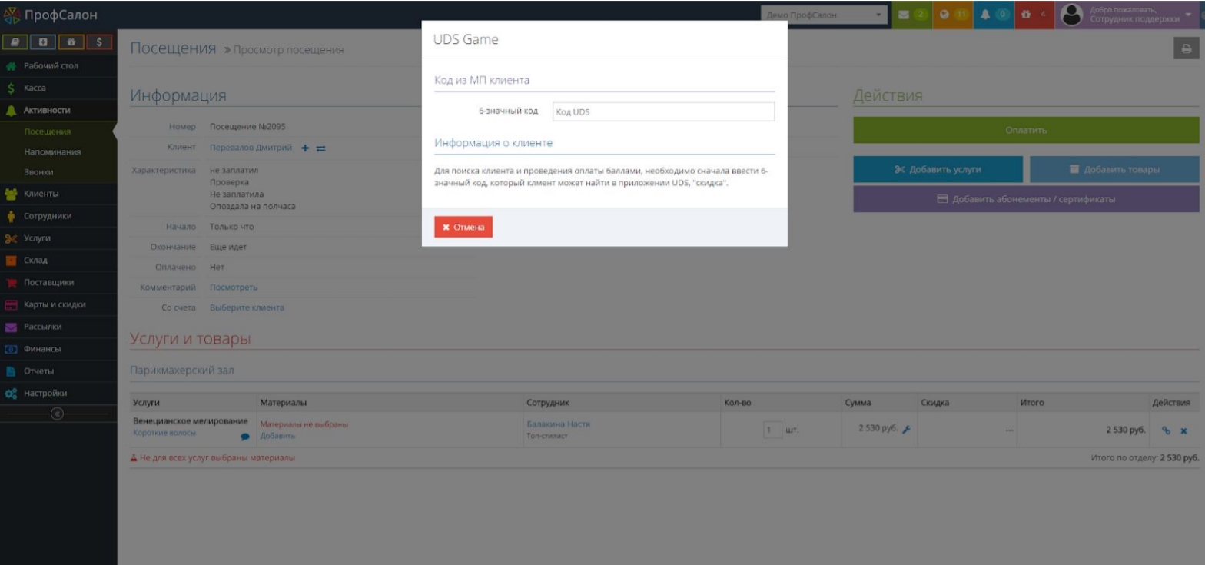Click Посмотреть comment link
The height and width of the screenshot is (565, 1205).
[x=234, y=287]
